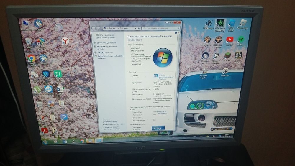This screenshot has width=295, height=166.
Task: Open Настройка удаленного доступа link
Action: (107, 47)
